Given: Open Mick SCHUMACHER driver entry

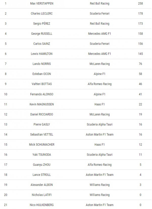Looking at the screenshot, I should coord(42,144).
